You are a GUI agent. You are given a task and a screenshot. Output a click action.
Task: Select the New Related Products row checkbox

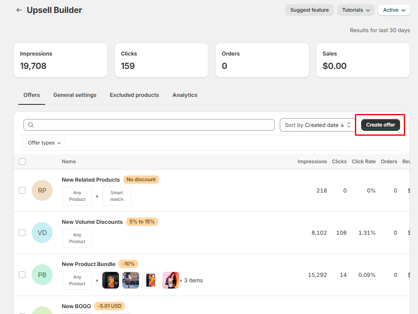click(x=22, y=190)
